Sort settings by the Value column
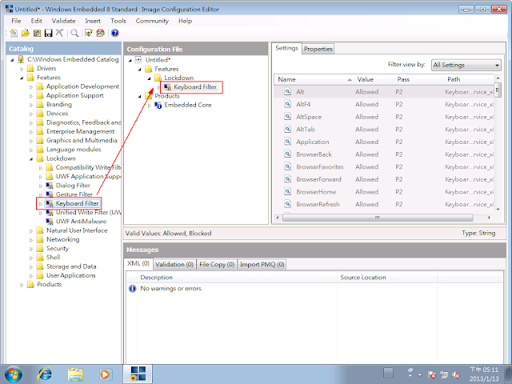Image resolution: width=512 pixels, height=384 pixels. [x=374, y=79]
